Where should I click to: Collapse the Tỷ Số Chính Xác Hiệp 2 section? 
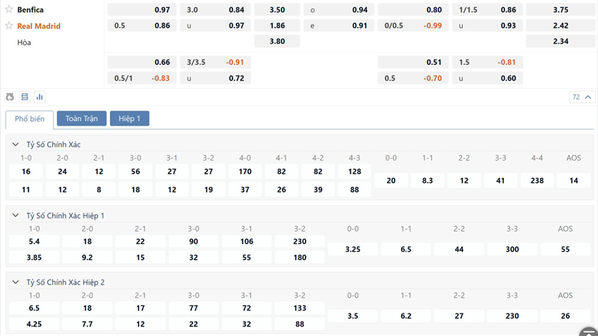[x=16, y=282]
